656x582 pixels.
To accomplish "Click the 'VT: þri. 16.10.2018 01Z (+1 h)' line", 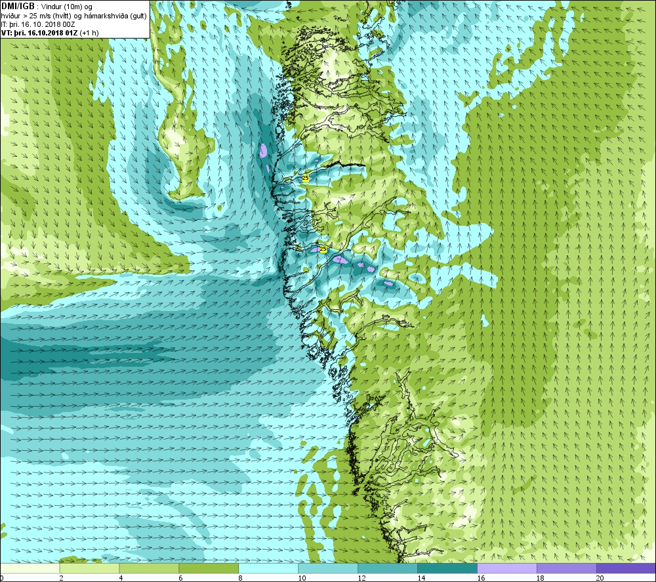I will coord(50,33).
